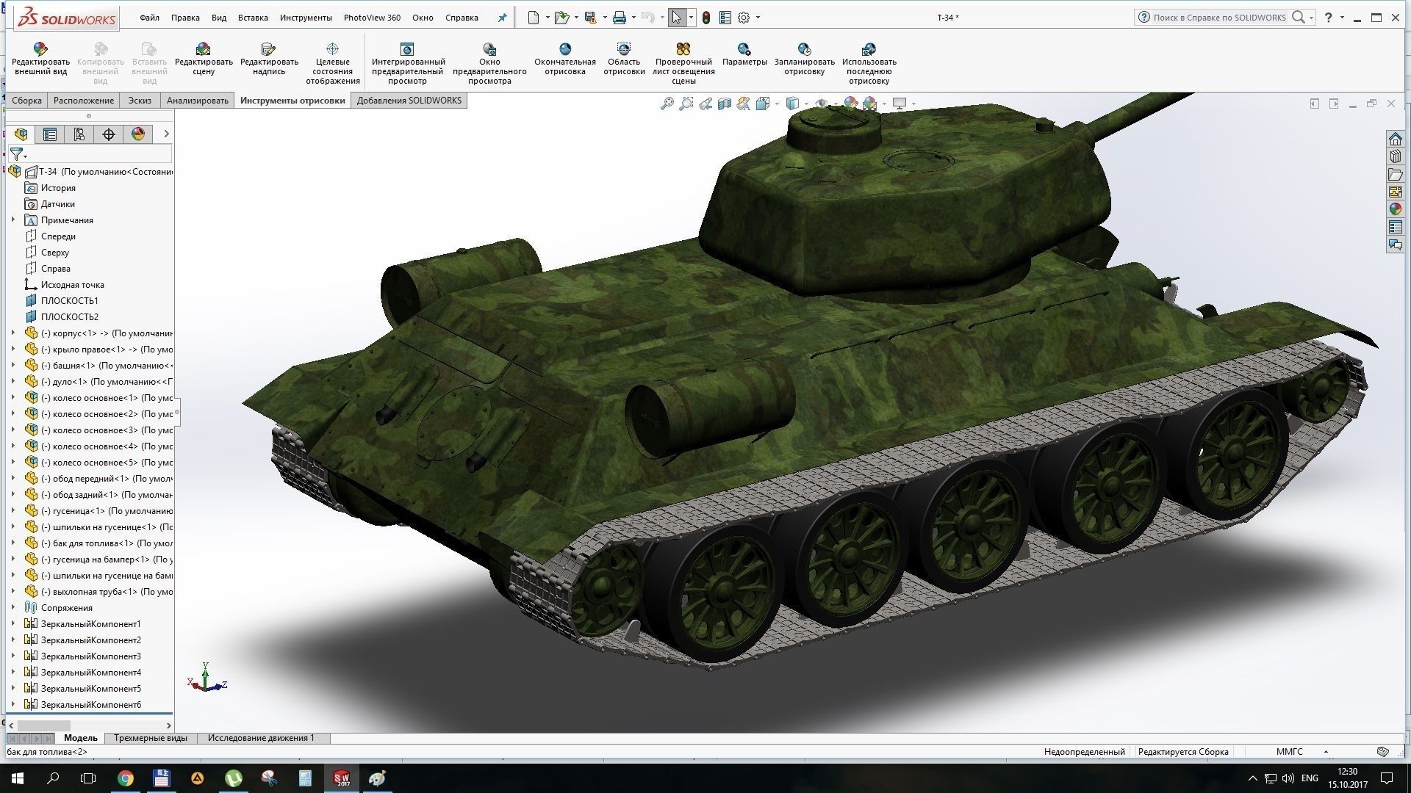Click Previous View icon in viewport toolbar

pyautogui.click(x=705, y=104)
